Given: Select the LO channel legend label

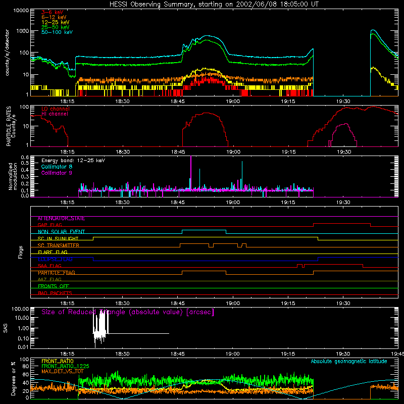Looking at the screenshot, I should pyautogui.click(x=56, y=109).
